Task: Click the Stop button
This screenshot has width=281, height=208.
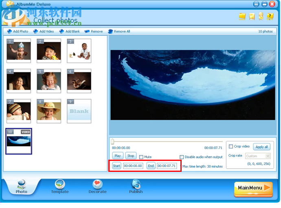Action: pos(131,156)
